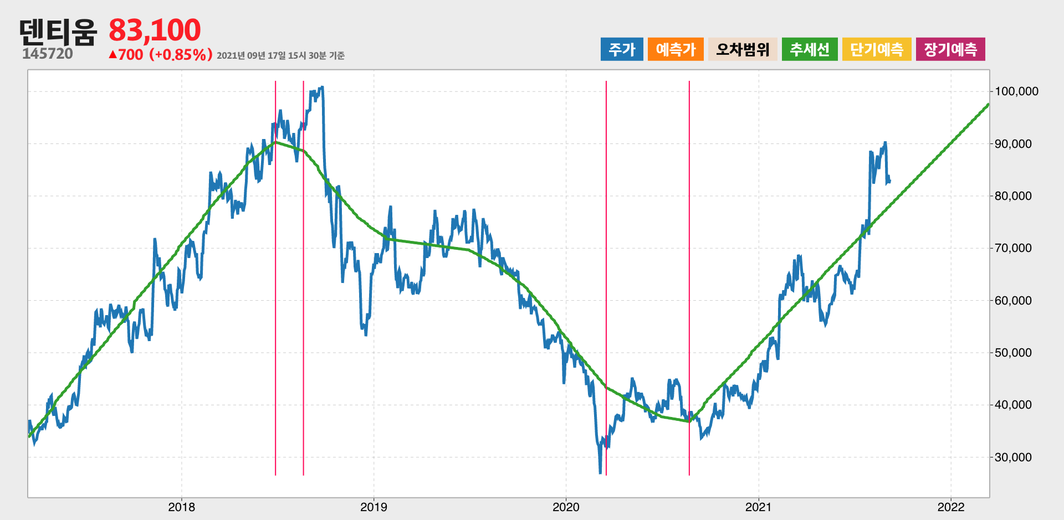Toggle the 오차범위 error range legend

743,49
